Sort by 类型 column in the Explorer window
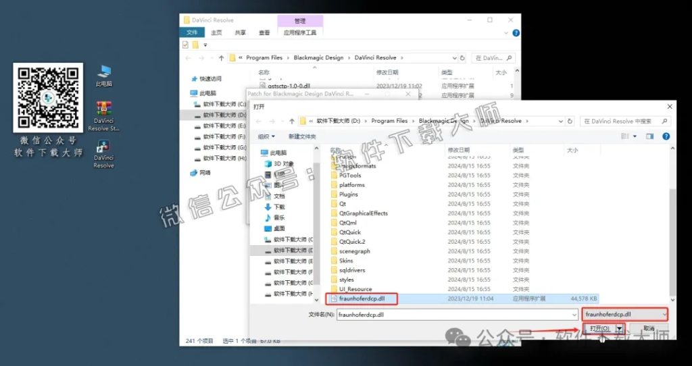 tap(447, 72)
